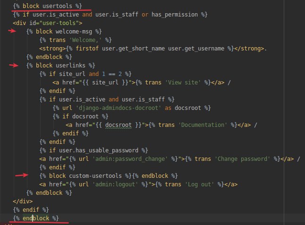The height and width of the screenshot is (225, 305).
Task: Click the 'Documentation' anchor line
Action: point(161,125)
